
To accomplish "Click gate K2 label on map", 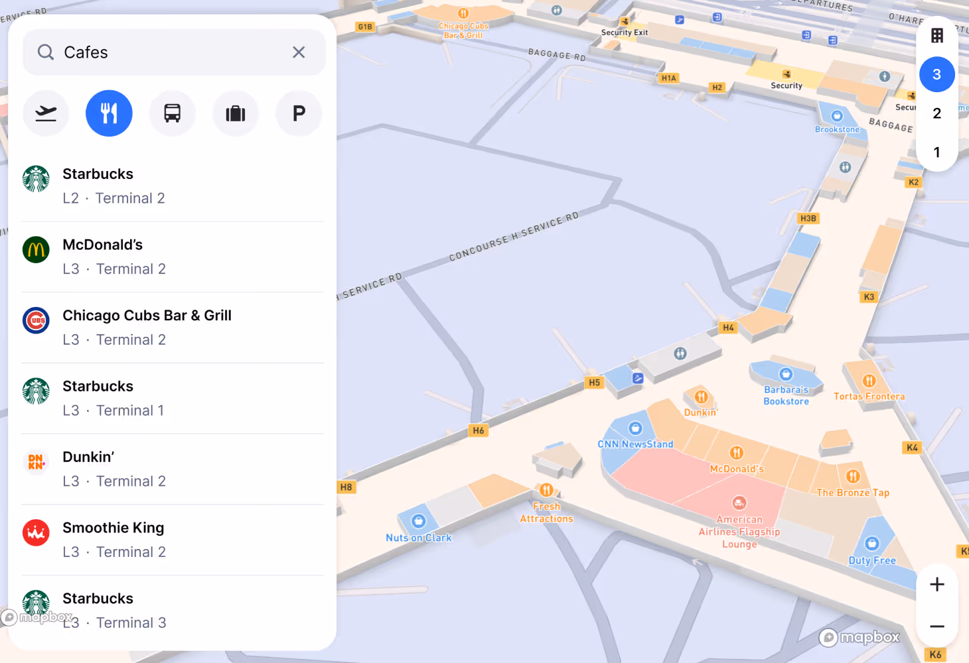I will (x=914, y=182).
